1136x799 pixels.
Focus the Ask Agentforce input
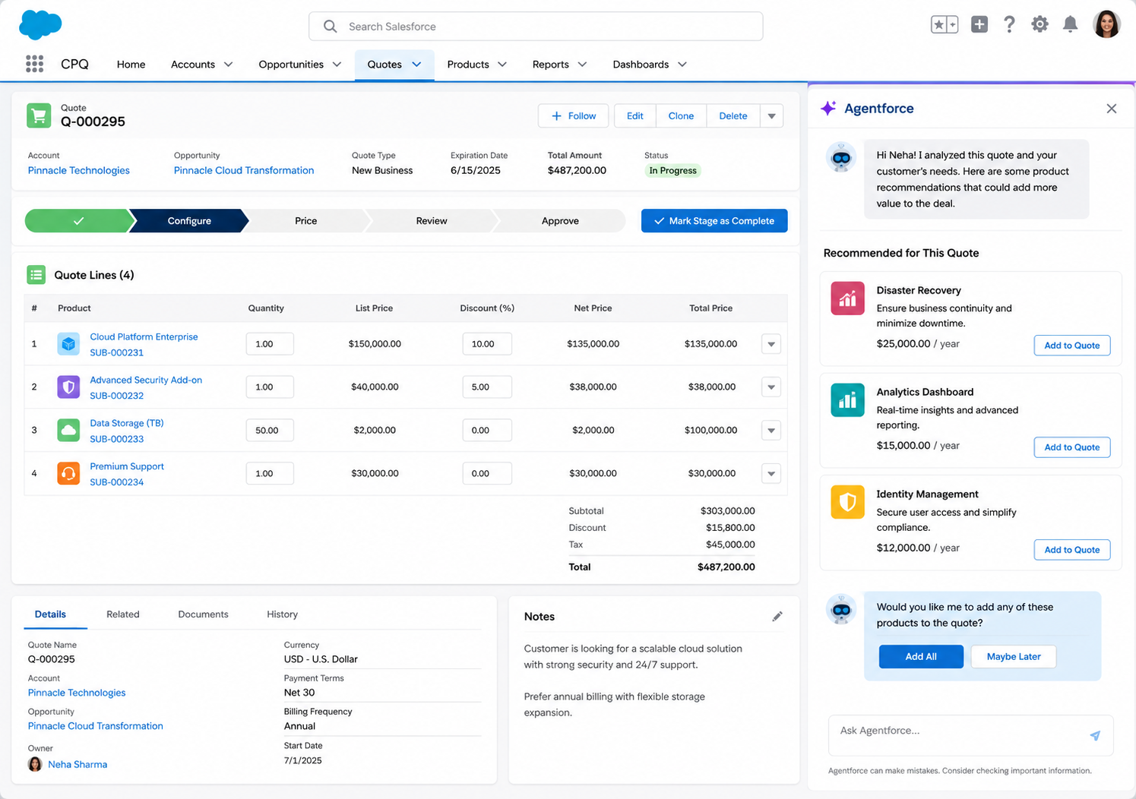click(971, 735)
